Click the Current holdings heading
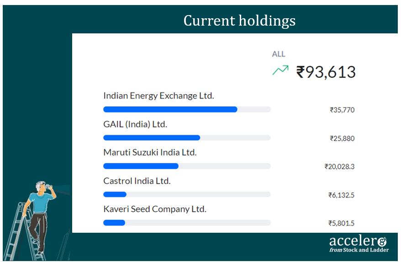 tap(239, 21)
